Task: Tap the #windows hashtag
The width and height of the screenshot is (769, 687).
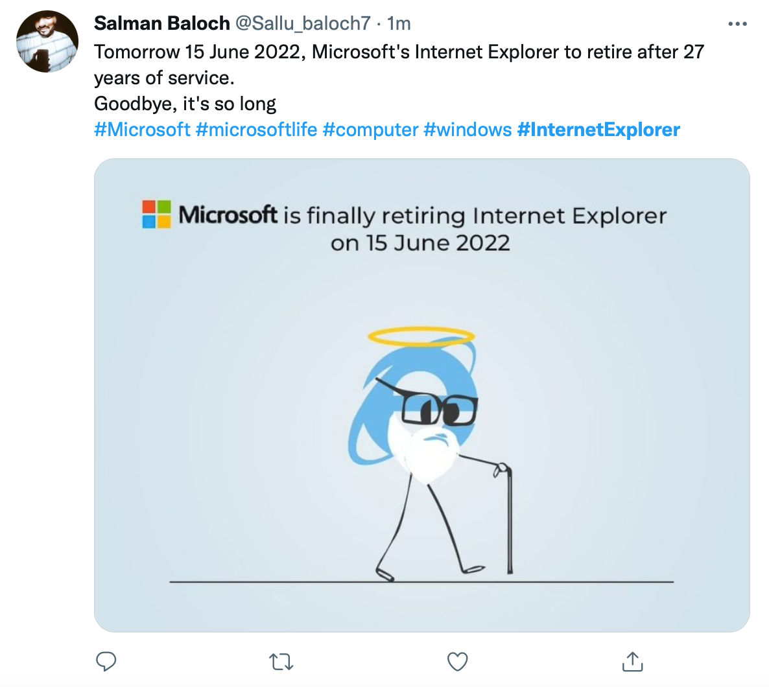Action: (467, 130)
